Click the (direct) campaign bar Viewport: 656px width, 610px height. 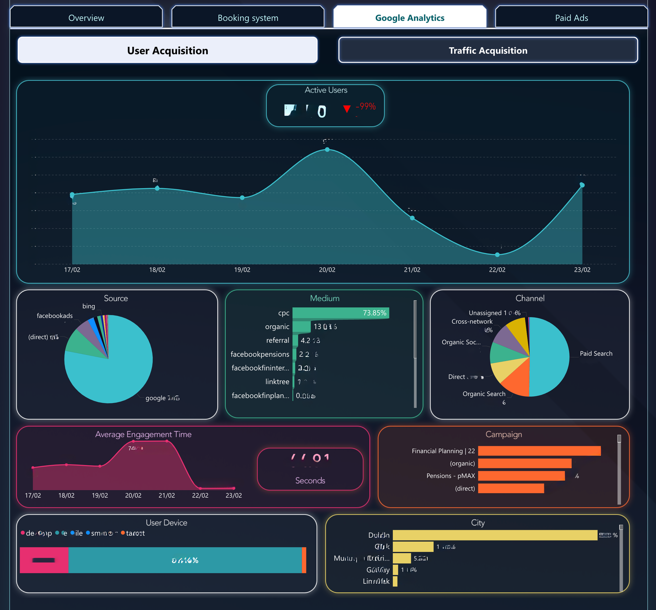click(x=511, y=488)
